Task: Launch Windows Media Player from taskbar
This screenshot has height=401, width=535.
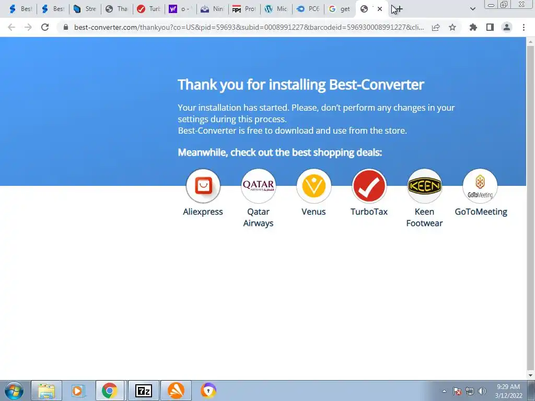Action: pyautogui.click(x=77, y=391)
